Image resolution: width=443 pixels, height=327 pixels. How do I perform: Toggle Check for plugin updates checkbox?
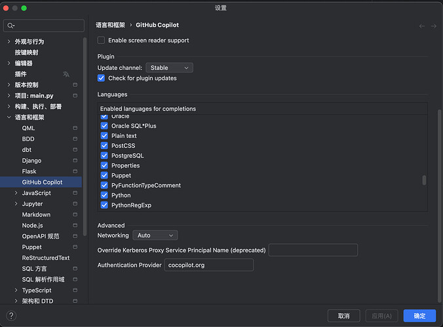pos(101,78)
